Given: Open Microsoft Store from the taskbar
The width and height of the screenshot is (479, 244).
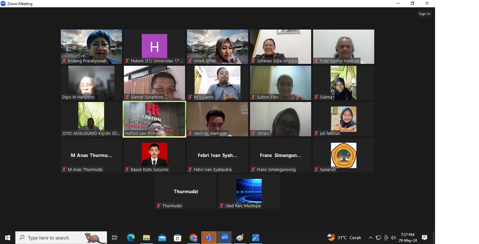Looking at the screenshot, I should tap(177, 238).
